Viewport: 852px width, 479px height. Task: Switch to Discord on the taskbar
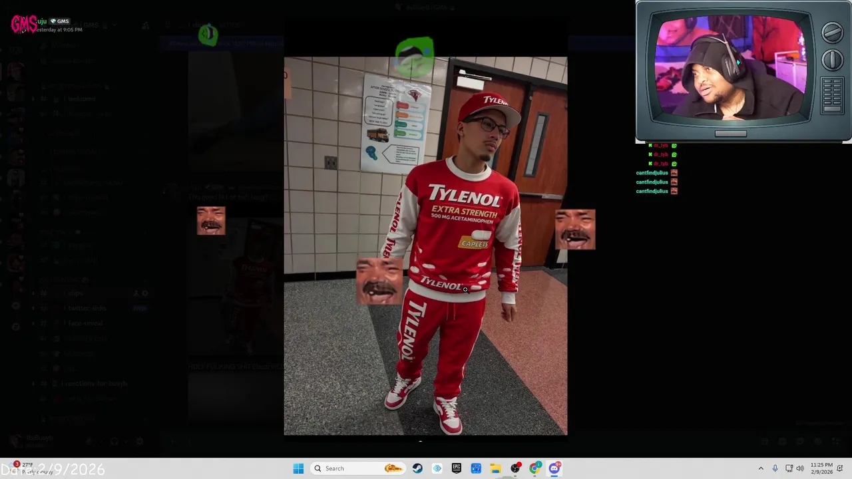(x=554, y=468)
